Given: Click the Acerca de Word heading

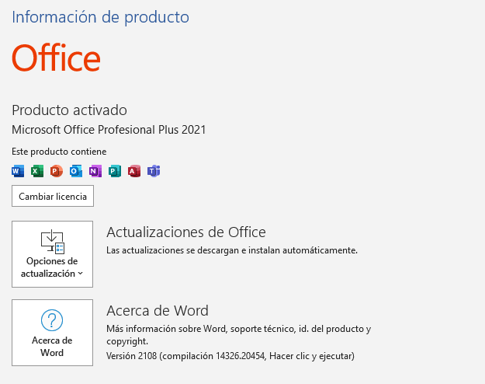Looking at the screenshot, I should [158, 311].
